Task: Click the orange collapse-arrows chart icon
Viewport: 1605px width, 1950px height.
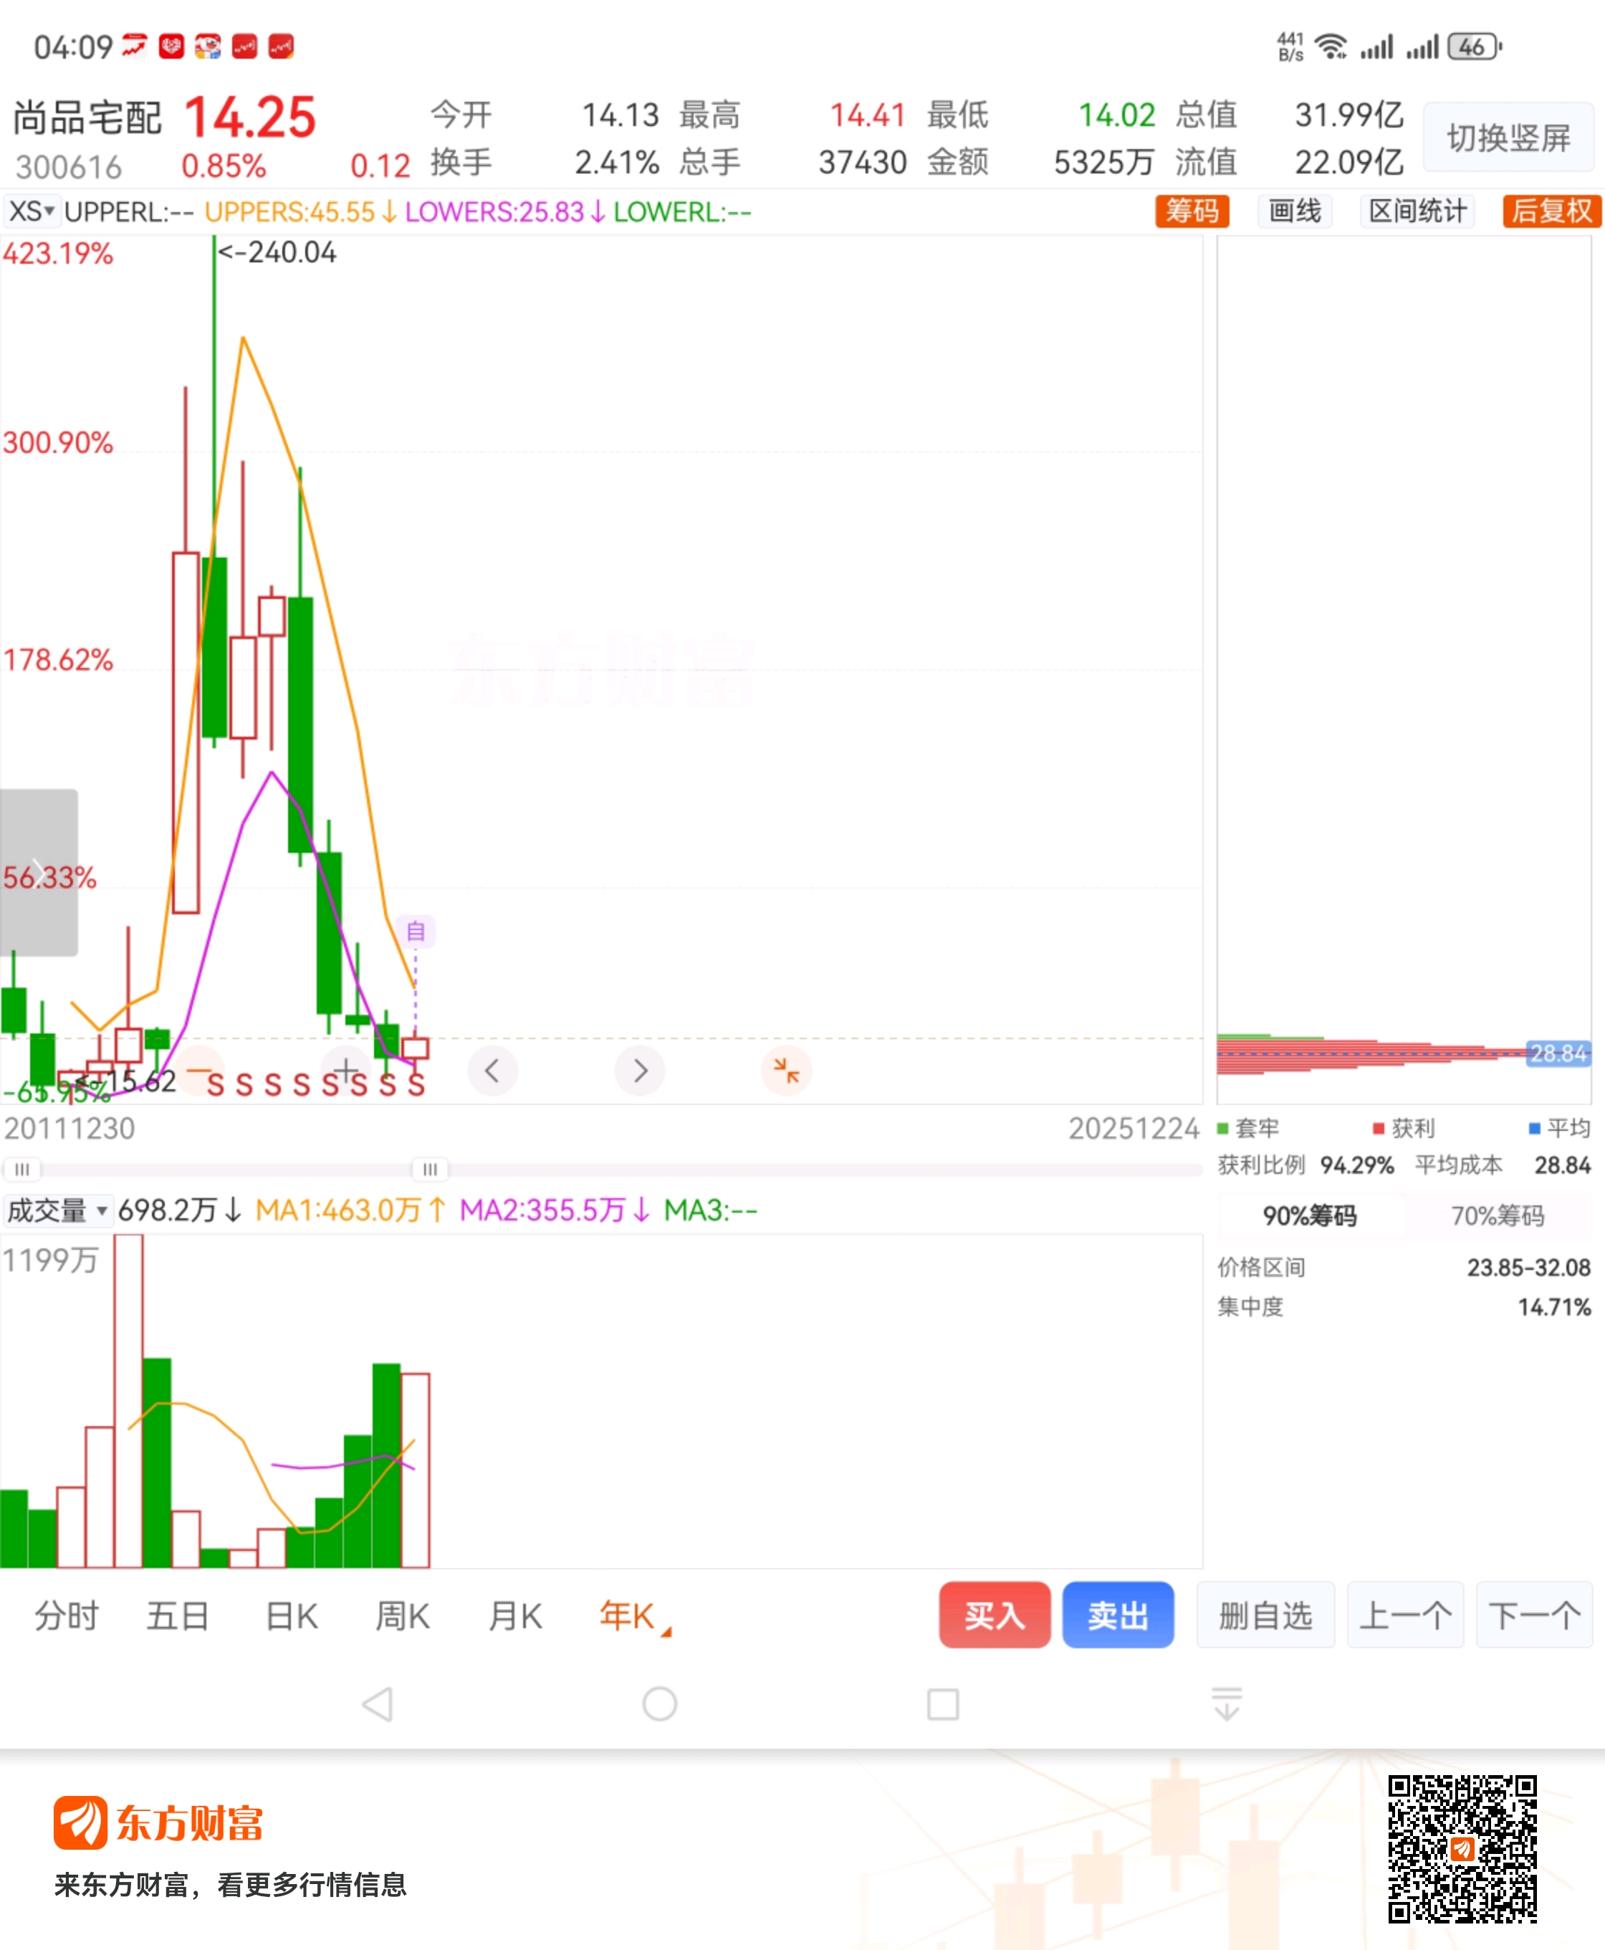Action: 786,1071
